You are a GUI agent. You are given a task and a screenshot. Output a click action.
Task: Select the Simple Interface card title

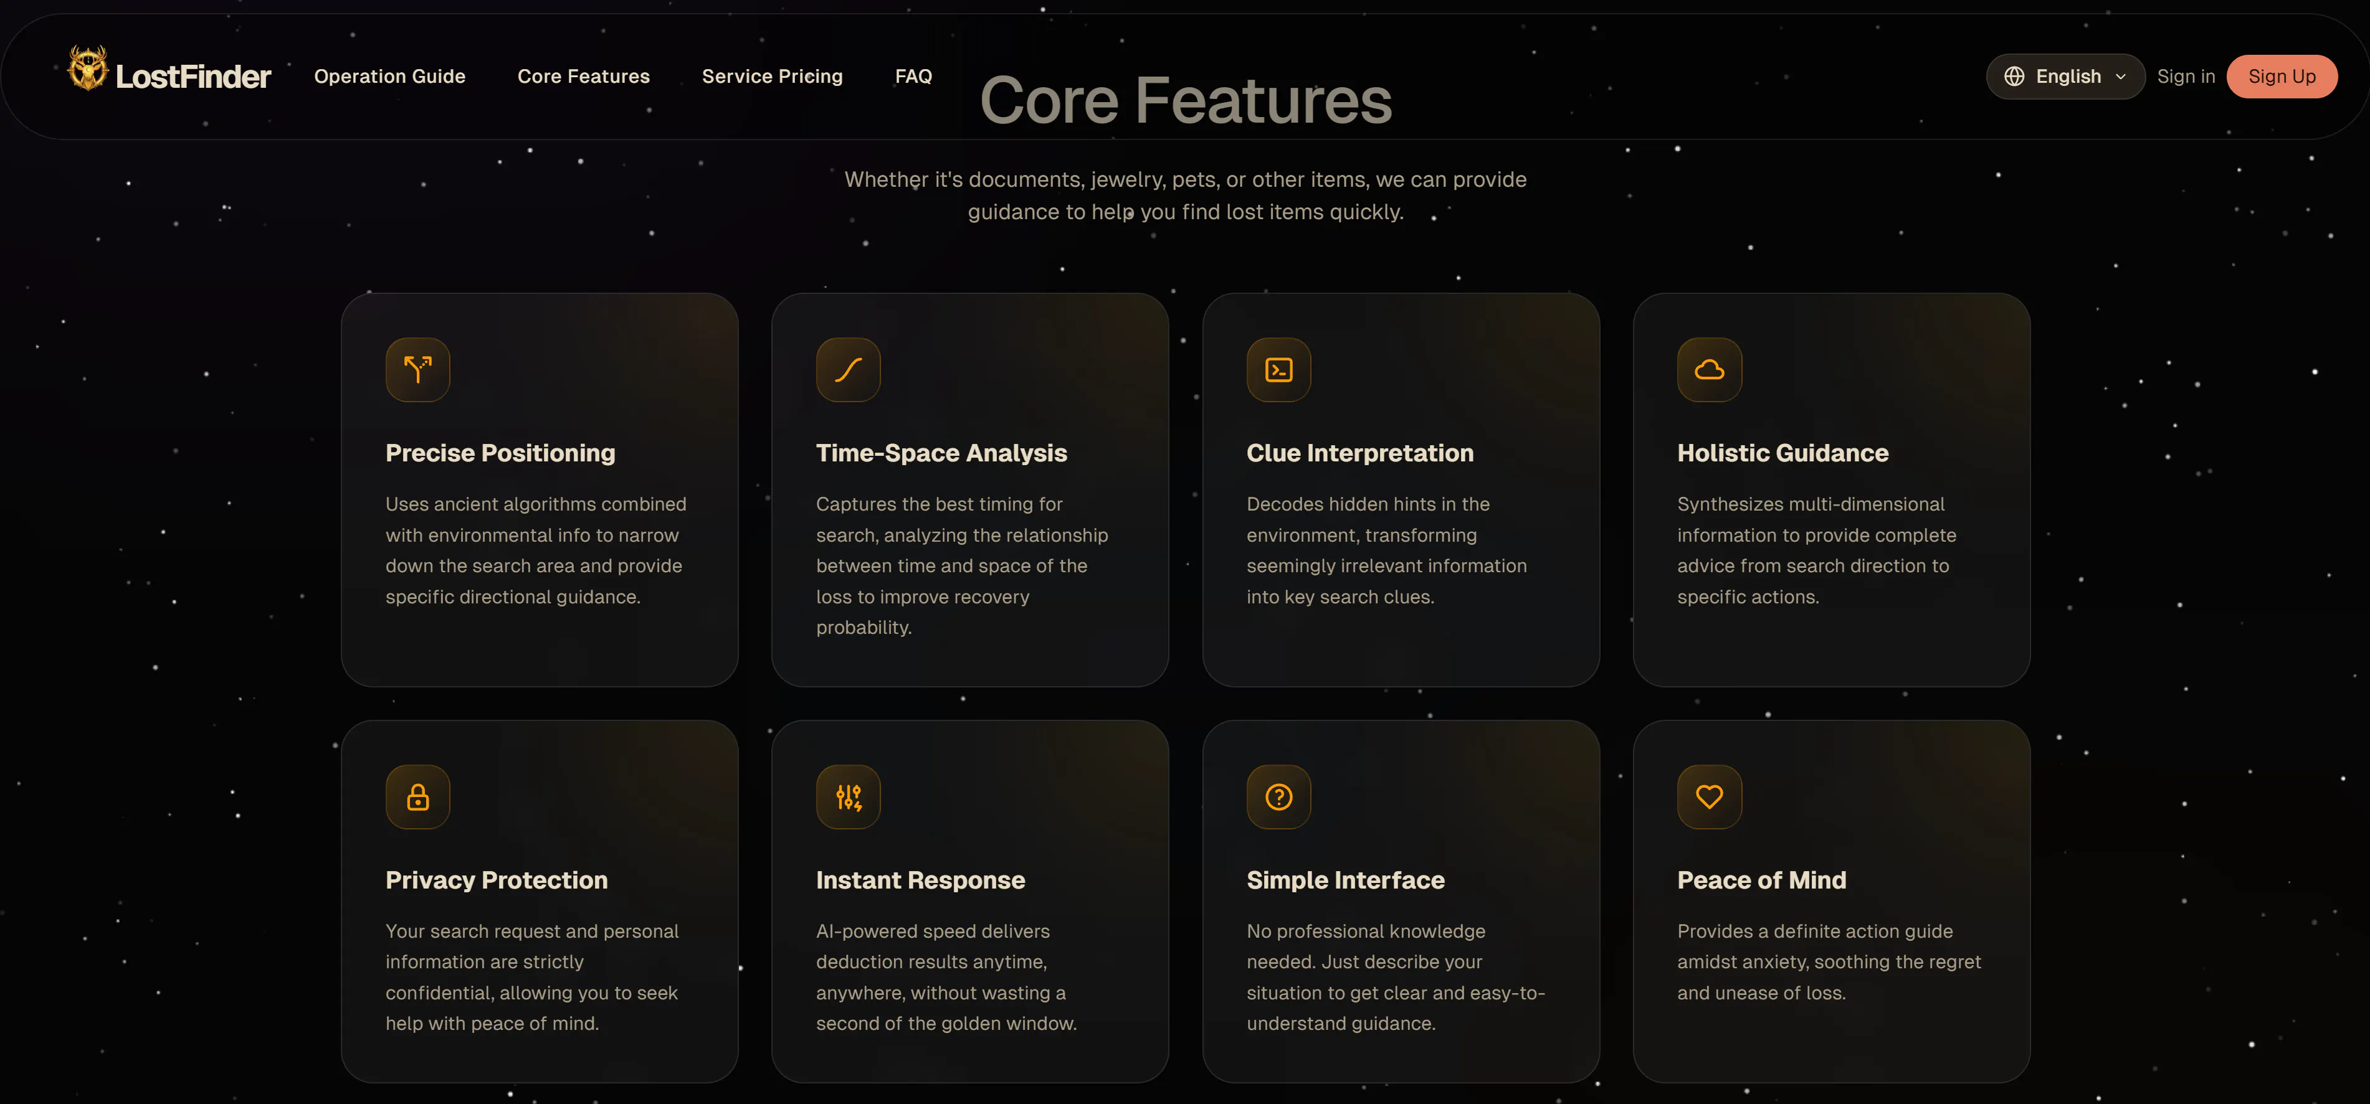click(1346, 880)
